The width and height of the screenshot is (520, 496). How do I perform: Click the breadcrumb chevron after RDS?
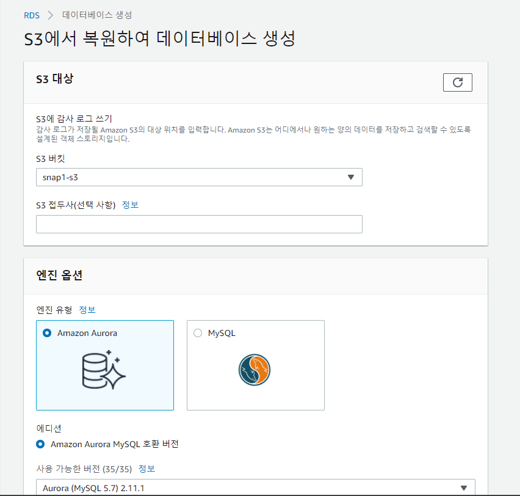pyautogui.click(x=51, y=15)
